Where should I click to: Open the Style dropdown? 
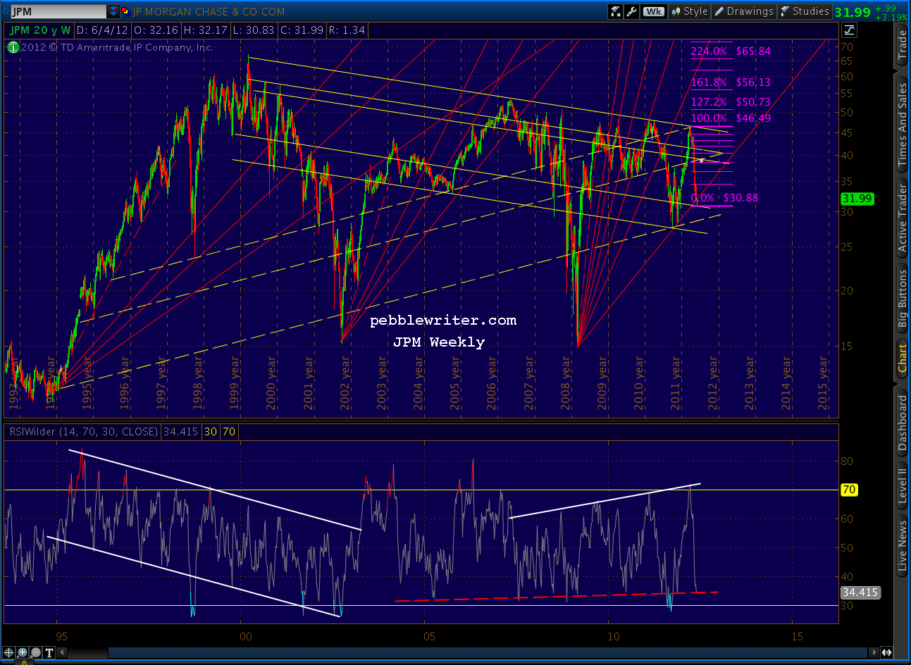coord(689,11)
